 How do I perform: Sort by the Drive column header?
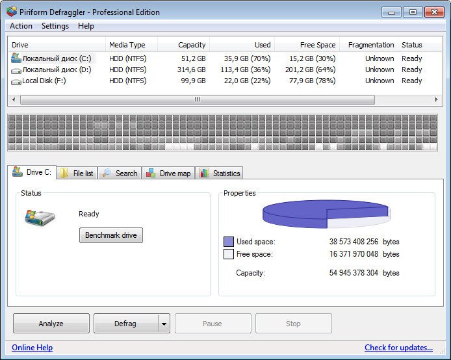pyautogui.click(x=57, y=45)
